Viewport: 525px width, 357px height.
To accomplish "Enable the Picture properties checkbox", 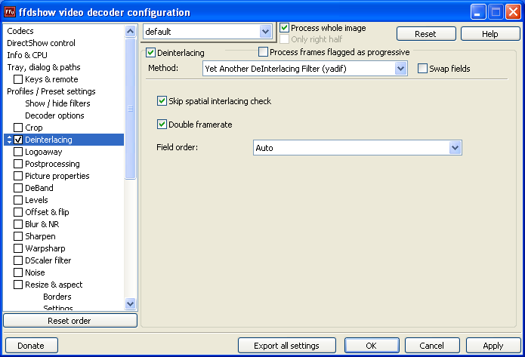I will 18,176.
